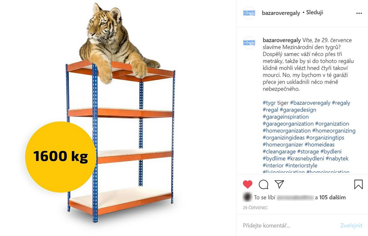
Task: Click the tiger on the shelf image
Action: (x=115, y=42)
